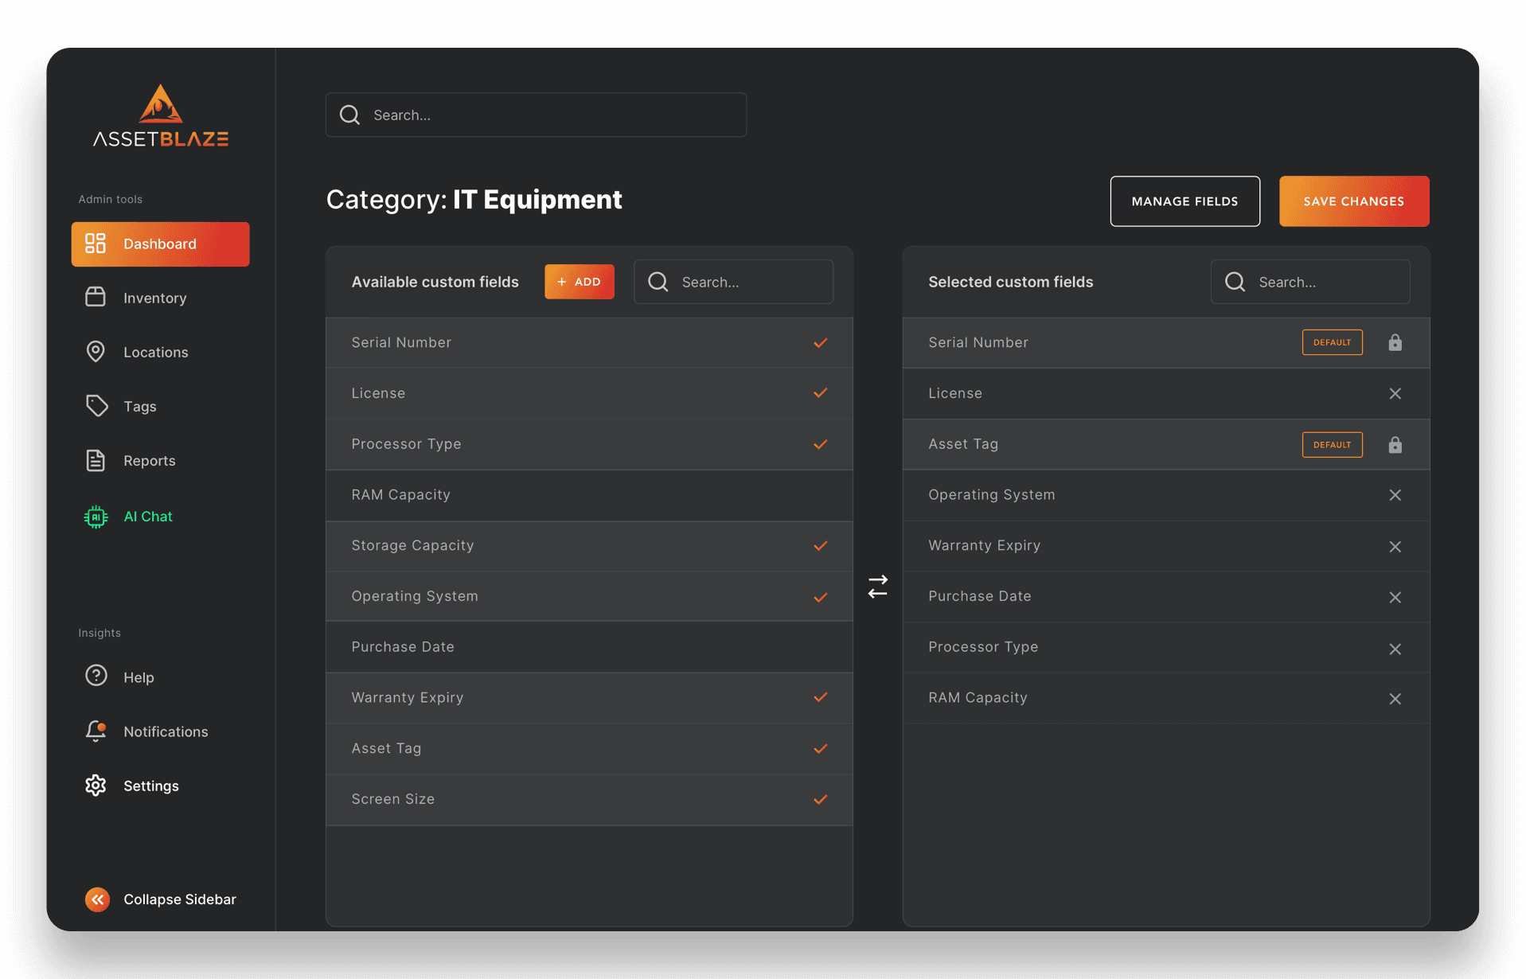Remove Operating System from selected fields
Screen dimensions: 1526x979
tap(1395, 495)
